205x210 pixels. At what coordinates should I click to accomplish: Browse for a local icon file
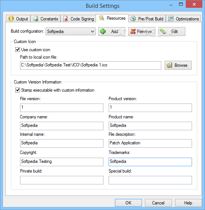click(x=178, y=65)
